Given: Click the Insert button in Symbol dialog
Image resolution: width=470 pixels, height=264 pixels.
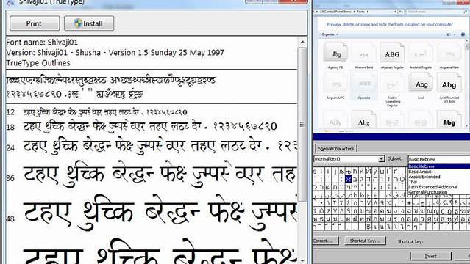Looking at the screenshot, I should point(431,256).
